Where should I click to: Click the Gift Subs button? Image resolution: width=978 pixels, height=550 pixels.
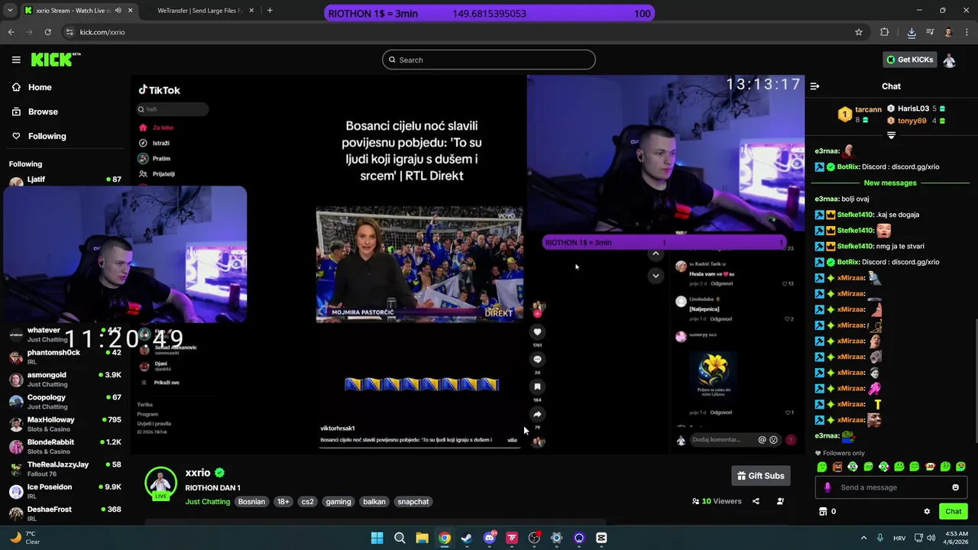point(760,476)
